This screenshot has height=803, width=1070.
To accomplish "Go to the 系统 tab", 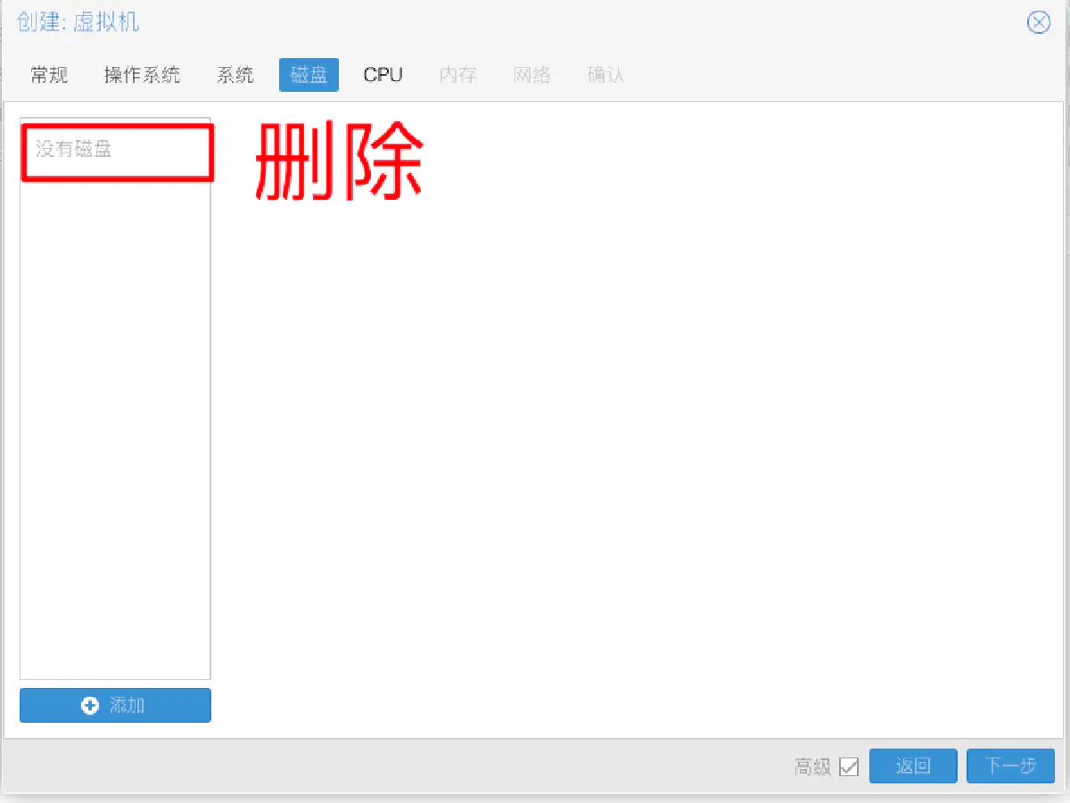I will [235, 75].
